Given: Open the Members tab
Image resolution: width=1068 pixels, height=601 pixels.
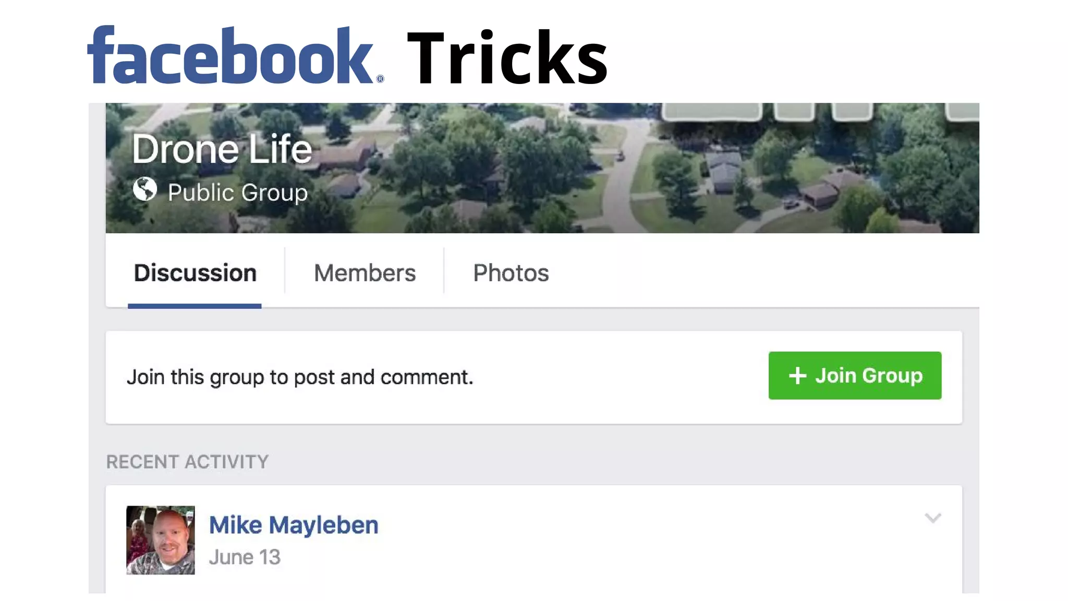Looking at the screenshot, I should click(365, 273).
